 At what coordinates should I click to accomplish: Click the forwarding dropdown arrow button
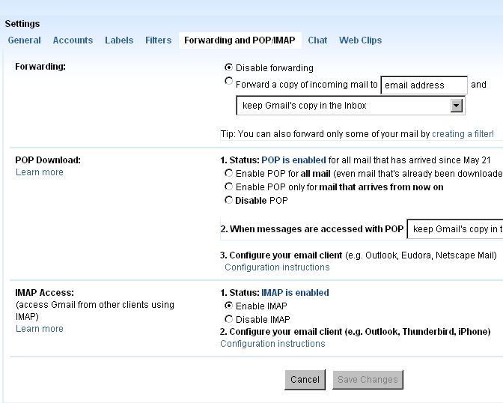point(456,106)
